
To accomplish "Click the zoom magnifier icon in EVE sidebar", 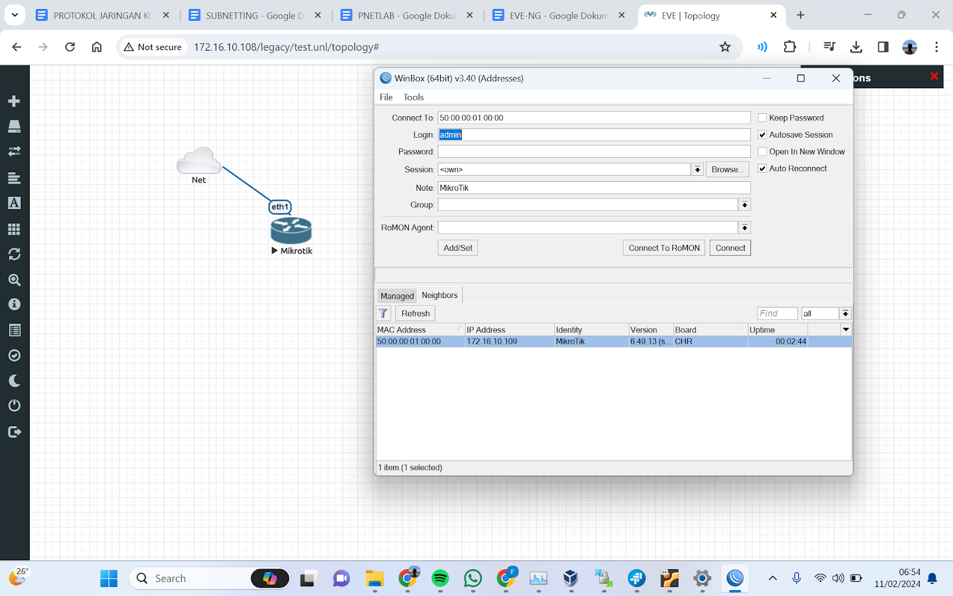I will (x=14, y=280).
